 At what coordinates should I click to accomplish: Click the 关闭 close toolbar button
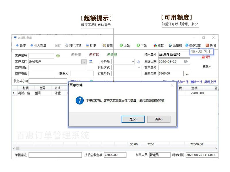coord(211,46)
